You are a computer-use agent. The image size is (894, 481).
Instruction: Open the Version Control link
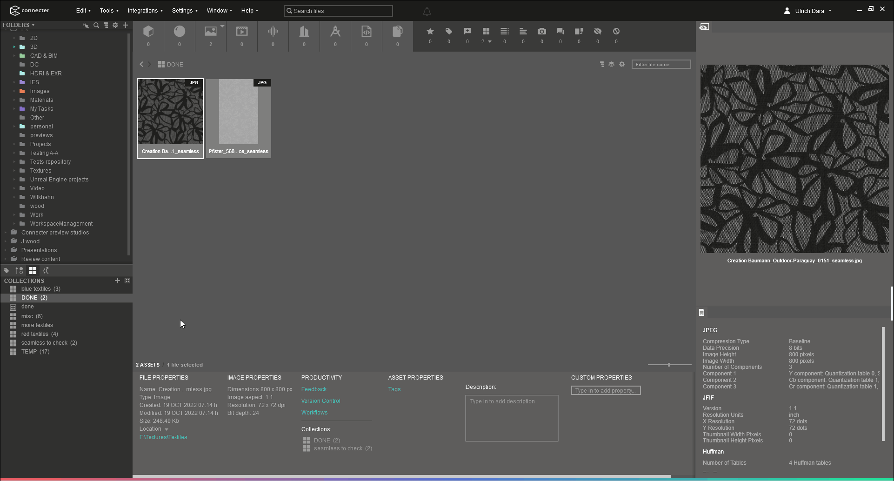(320, 401)
